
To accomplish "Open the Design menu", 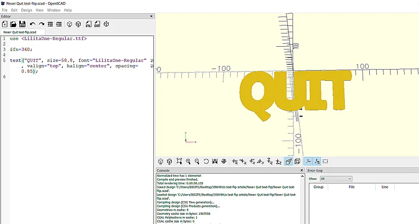I will pyautogui.click(x=26, y=10).
